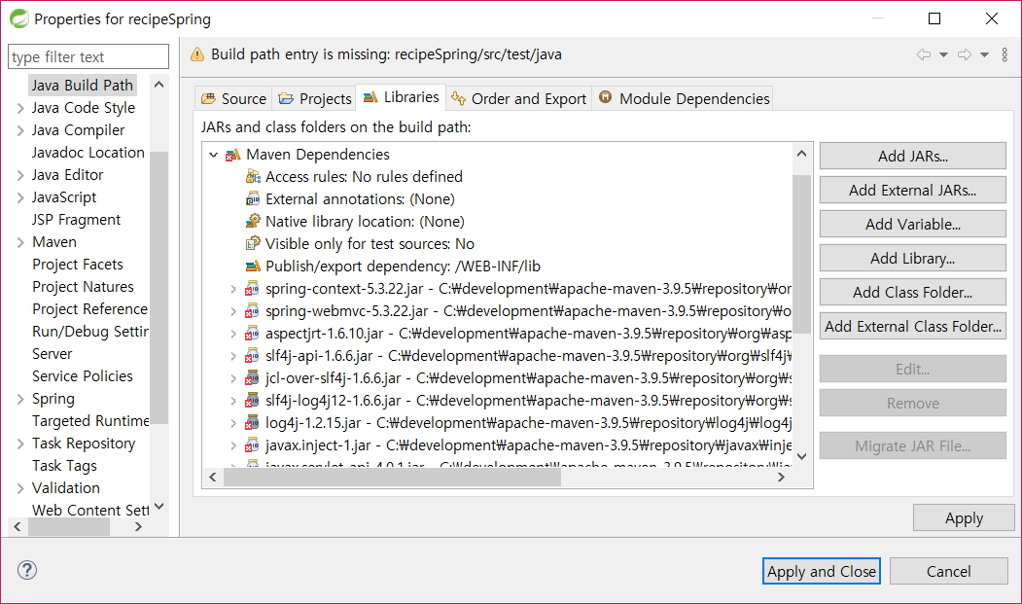This screenshot has height=604, width=1022.
Task: Select Java Build Path in sidebar
Action: tap(82, 86)
